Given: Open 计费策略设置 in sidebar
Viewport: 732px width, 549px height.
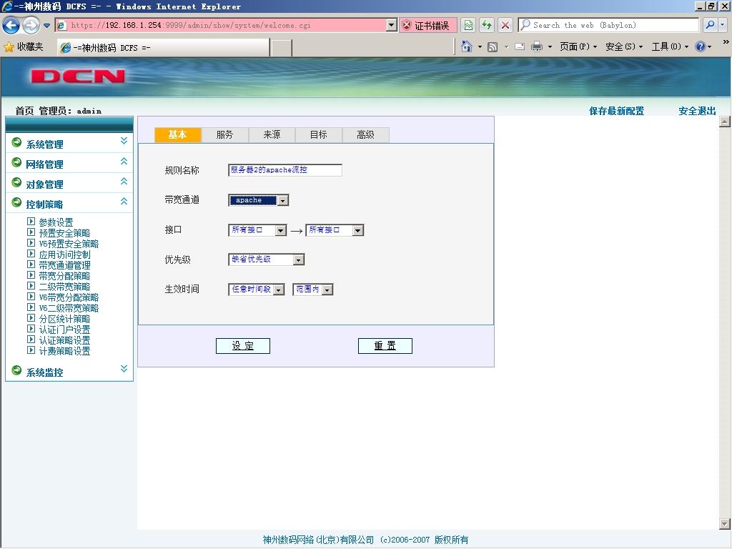Looking at the screenshot, I should click(x=64, y=351).
